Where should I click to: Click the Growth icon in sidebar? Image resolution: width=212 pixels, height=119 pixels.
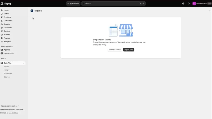point(2,24)
